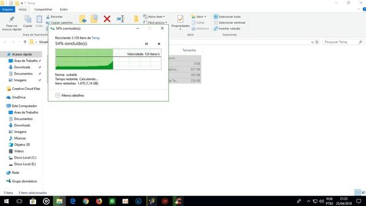Show hidden system tray icons
The image size is (366, 206).
(309, 201)
